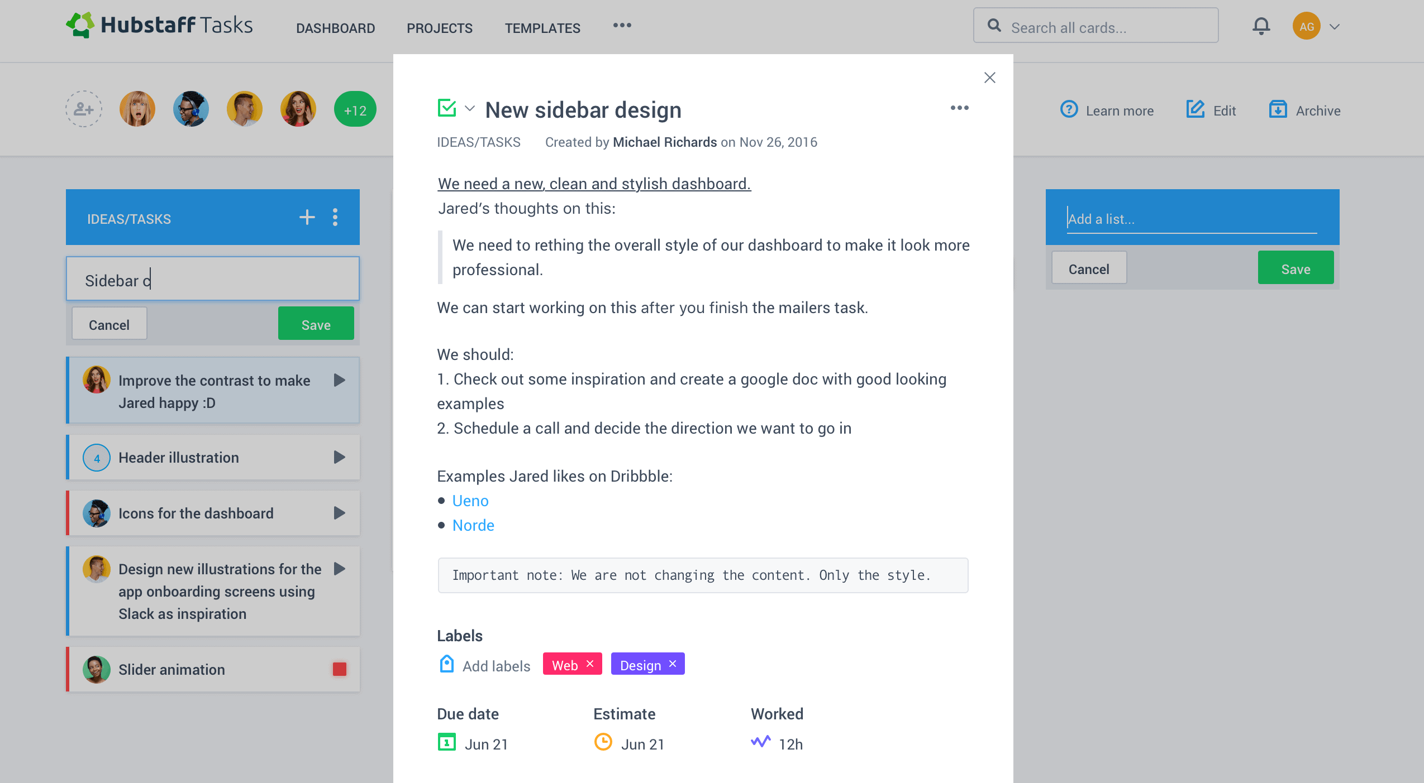Open the card's three-dot more options
This screenshot has width=1424, height=783.
(x=959, y=108)
